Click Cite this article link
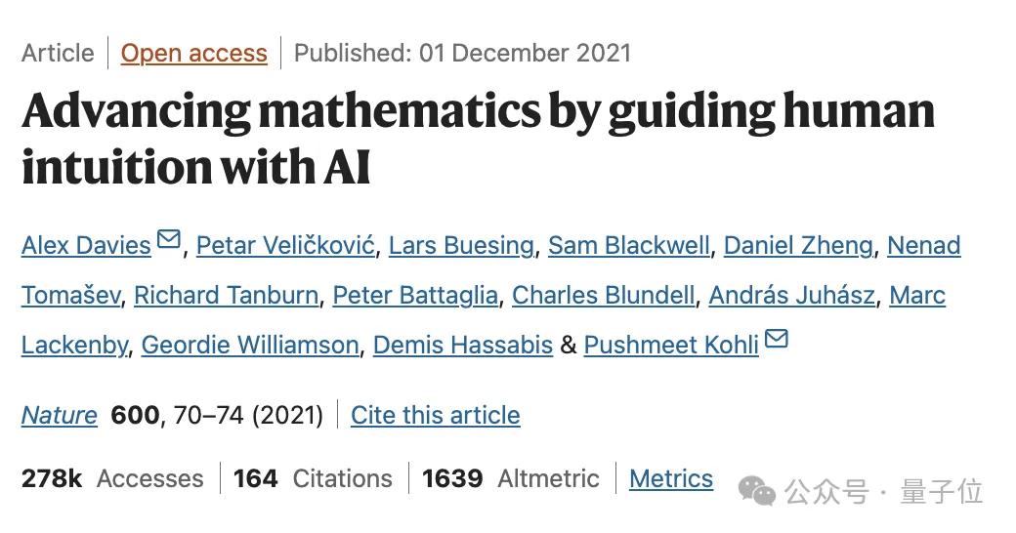 (436, 415)
